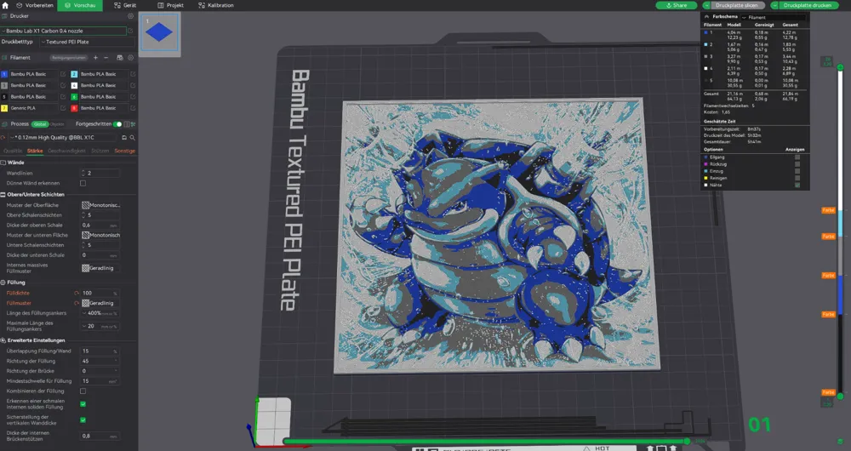Open the AMS sync icon beside Filament
Screen dimensions: 851x451
(x=120, y=58)
